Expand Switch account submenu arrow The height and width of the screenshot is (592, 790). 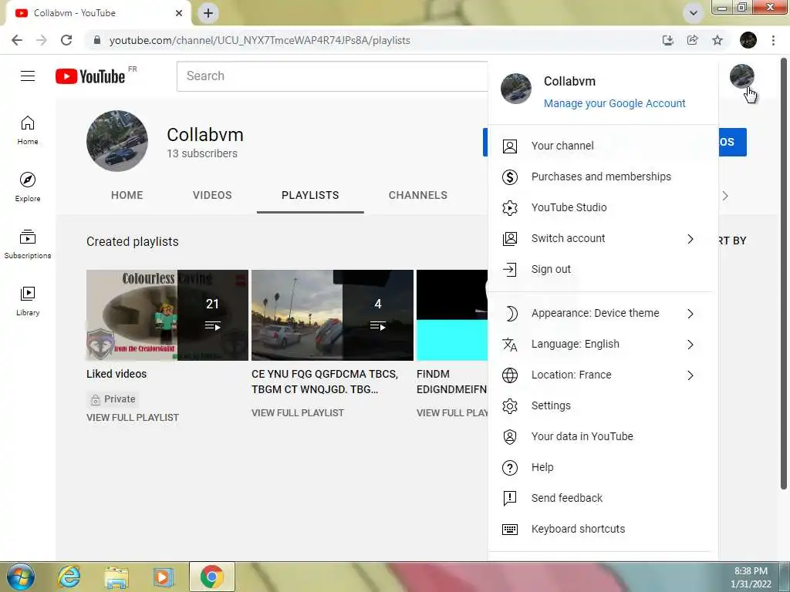coord(690,239)
